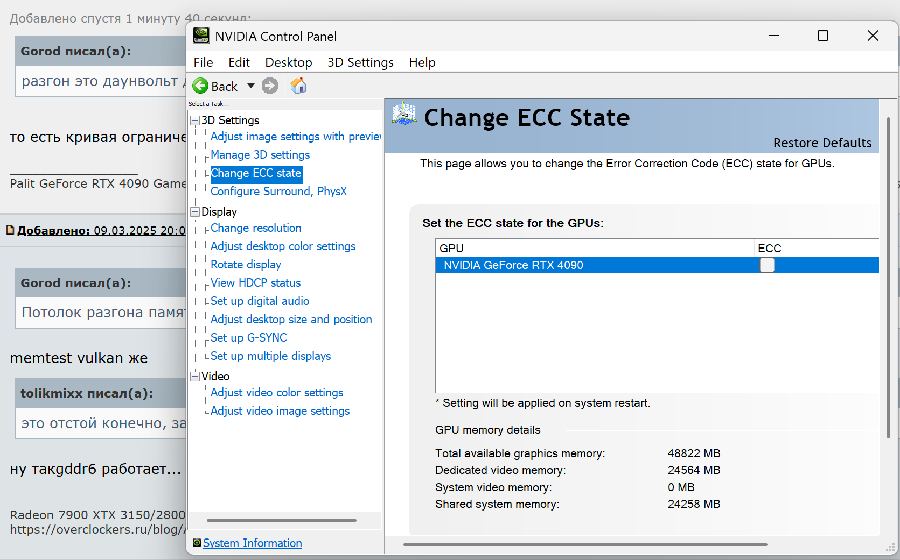Collapse the Display tree node
Image resolution: width=900 pixels, height=560 pixels.
[x=196, y=212]
